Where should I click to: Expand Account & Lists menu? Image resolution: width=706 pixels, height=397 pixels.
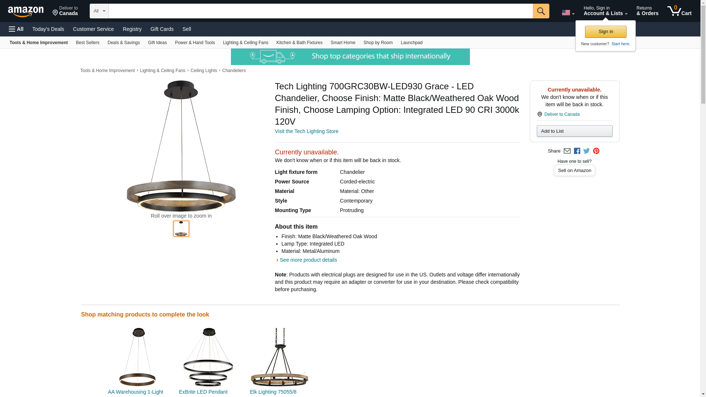(605, 11)
